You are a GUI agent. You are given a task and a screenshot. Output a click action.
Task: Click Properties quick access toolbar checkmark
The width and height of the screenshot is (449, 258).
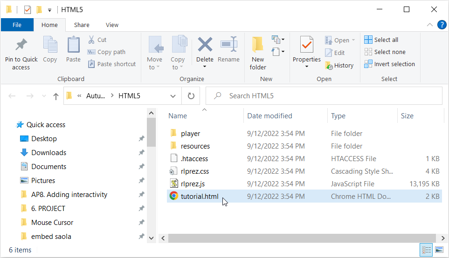[x=28, y=10]
